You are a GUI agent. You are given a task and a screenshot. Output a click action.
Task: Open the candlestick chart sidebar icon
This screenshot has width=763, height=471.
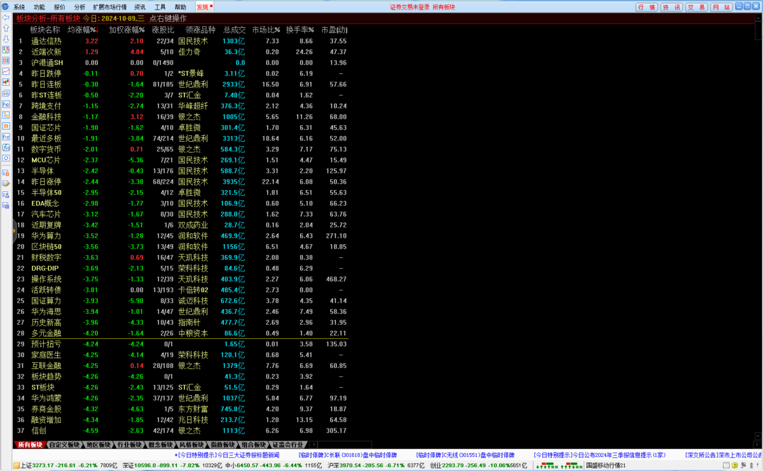[6, 82]
